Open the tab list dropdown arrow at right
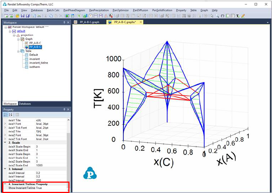The image size is (272, 193). 268,23
